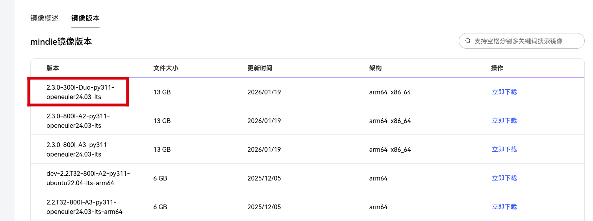Click the search magnifier icon
This screenshot has height=221, width=593.
[x=468, y=41]
